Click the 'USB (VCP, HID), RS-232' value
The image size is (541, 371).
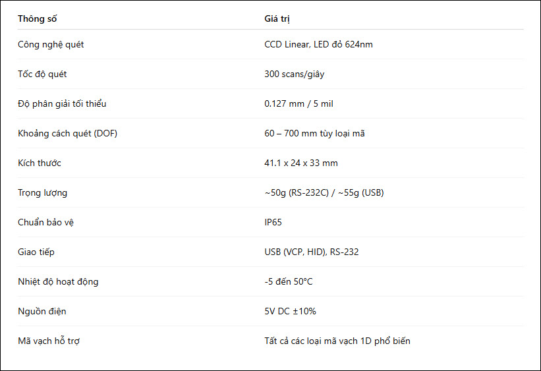click(x=312, y=252)
